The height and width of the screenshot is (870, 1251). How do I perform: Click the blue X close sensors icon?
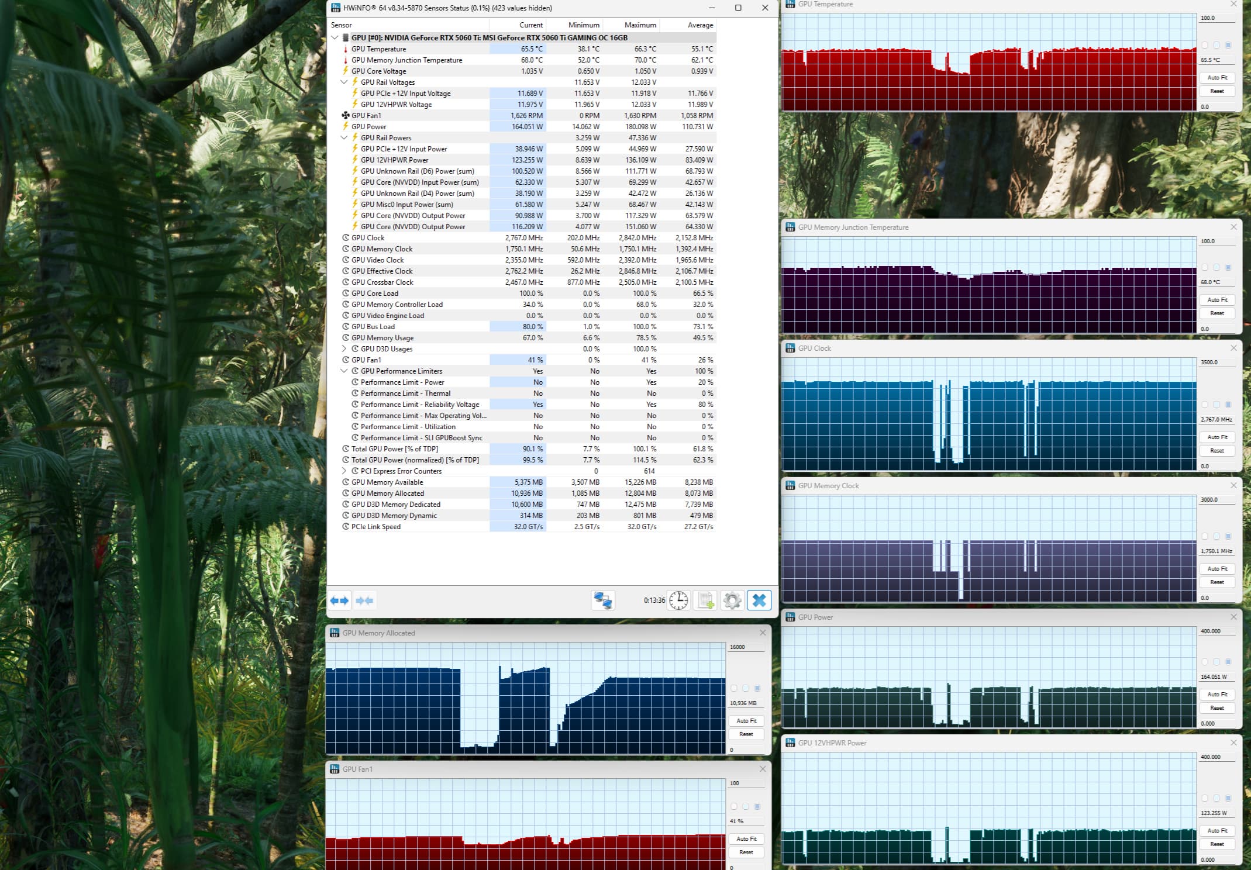pyautogui.click(x=759, y=600)
